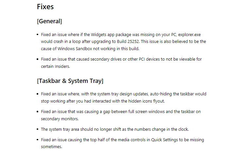Click the bullet point before Quick Settings item
This screenshot has height=154, width=243.
click(38, 140)
